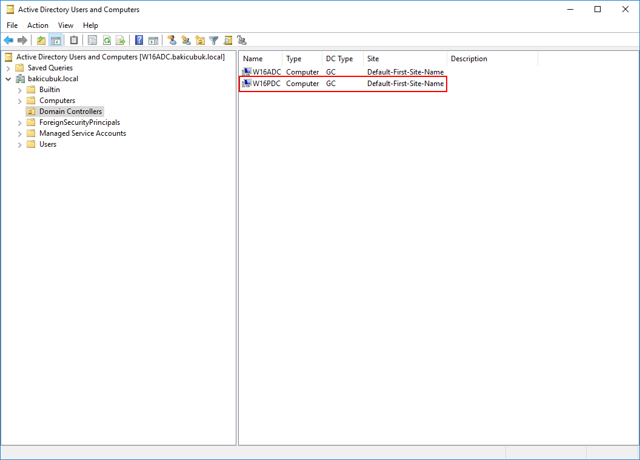
Task: Open the Action menu
Action: coord(38,25)
